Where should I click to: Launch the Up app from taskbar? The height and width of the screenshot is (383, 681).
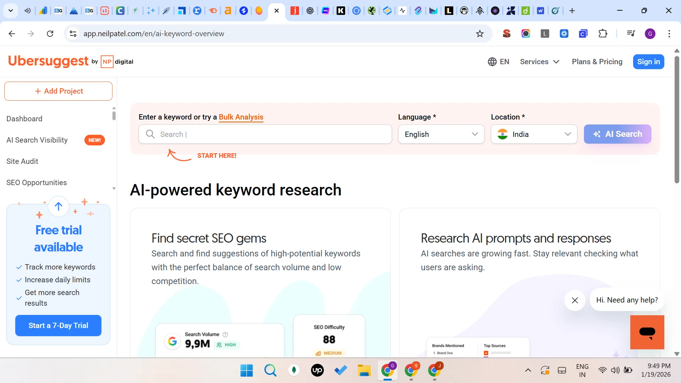pos(317,370)
